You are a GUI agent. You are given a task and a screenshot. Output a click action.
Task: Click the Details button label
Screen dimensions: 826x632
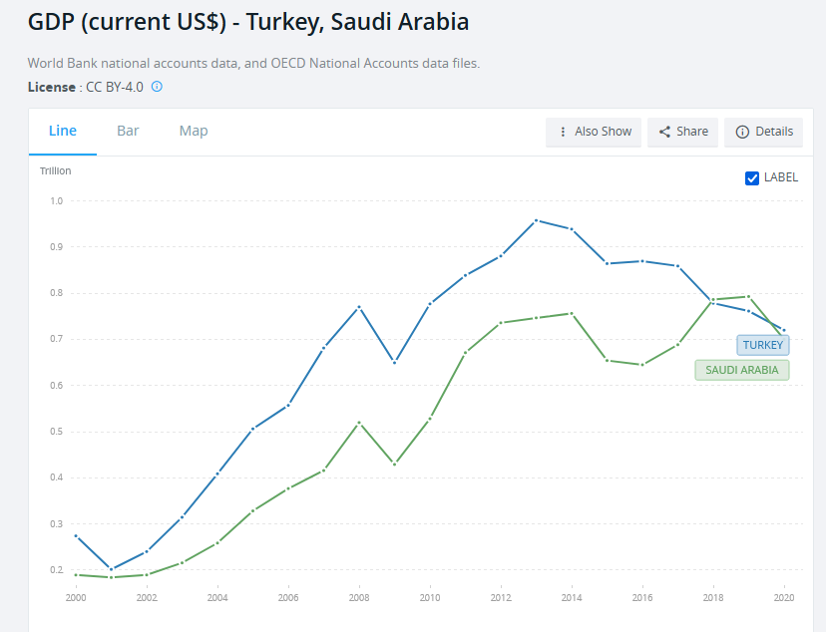point(774,132)
